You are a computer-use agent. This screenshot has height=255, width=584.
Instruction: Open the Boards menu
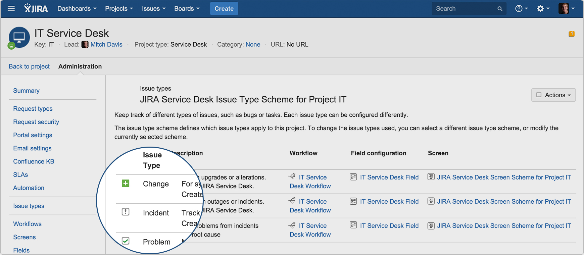(187, 9)
